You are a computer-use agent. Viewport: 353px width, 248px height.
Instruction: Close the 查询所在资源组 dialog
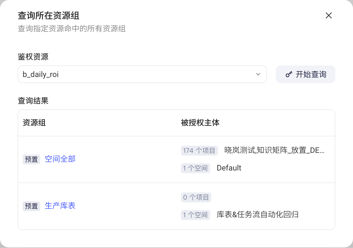tap(328, 16)
